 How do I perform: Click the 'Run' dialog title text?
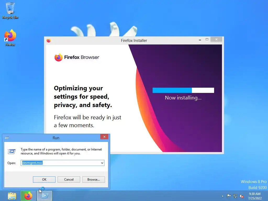[x=56, y=138]
